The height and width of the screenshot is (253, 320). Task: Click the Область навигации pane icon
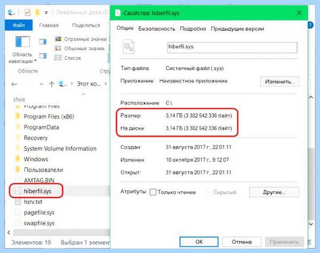point(22,41)
